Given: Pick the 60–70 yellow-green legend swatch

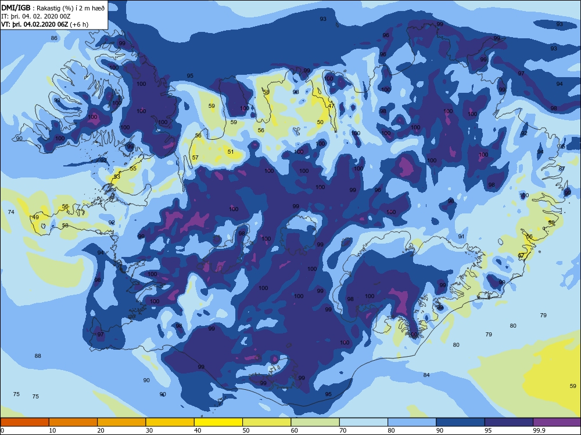Looking at the screenshot, I should click(x=315, y=422).
